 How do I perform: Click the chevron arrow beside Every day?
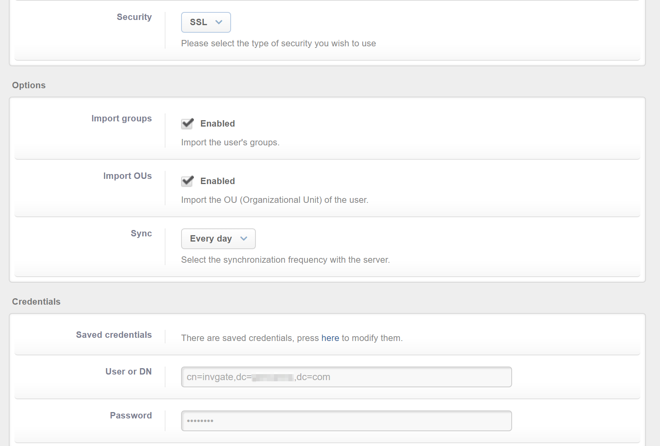pos(244,239)
